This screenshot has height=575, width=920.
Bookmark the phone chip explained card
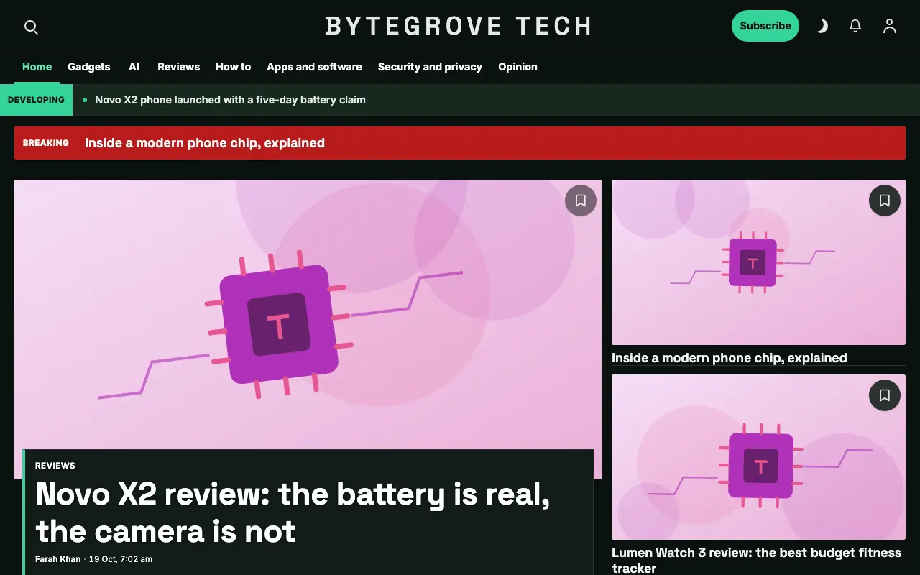pyautogui.click(x=885, y=201)
